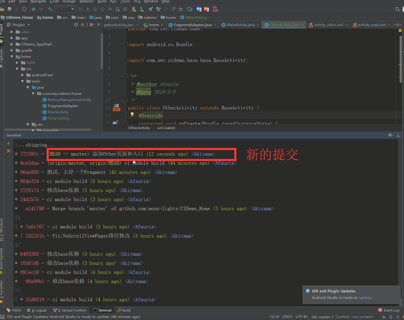Click the UTF-8 encoding selector in the status bar
This screenshot has width=404, height=320.
click(302, 317)
